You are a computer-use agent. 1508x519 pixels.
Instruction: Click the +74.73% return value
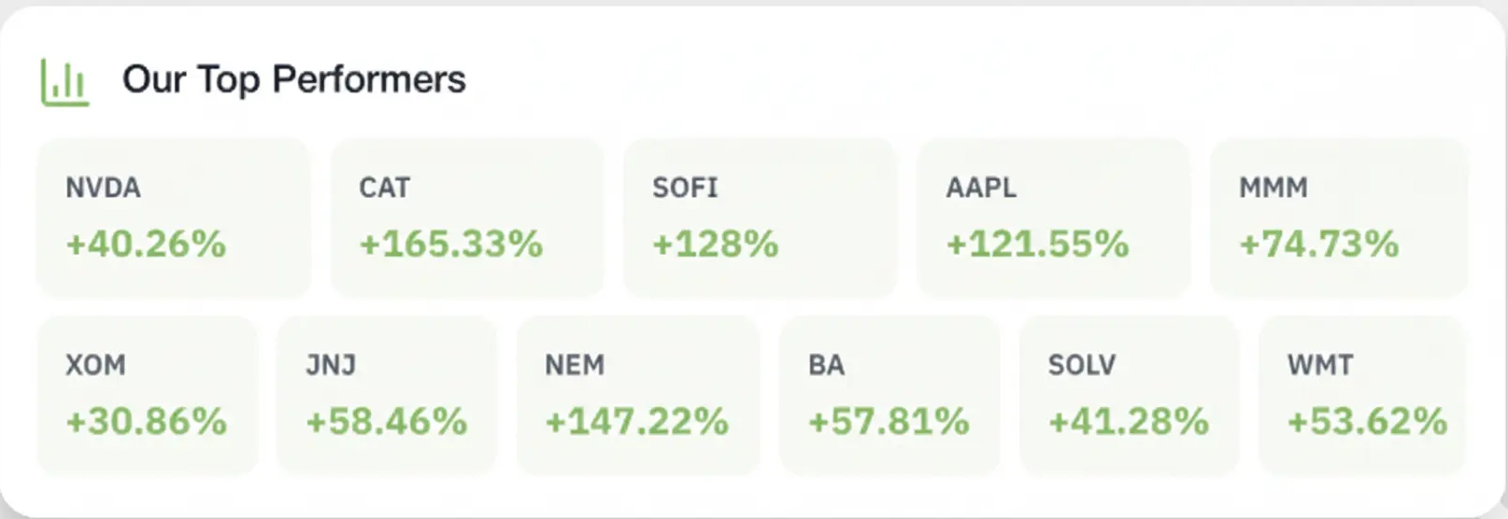pyautogui.click(x=1318, y=245)
